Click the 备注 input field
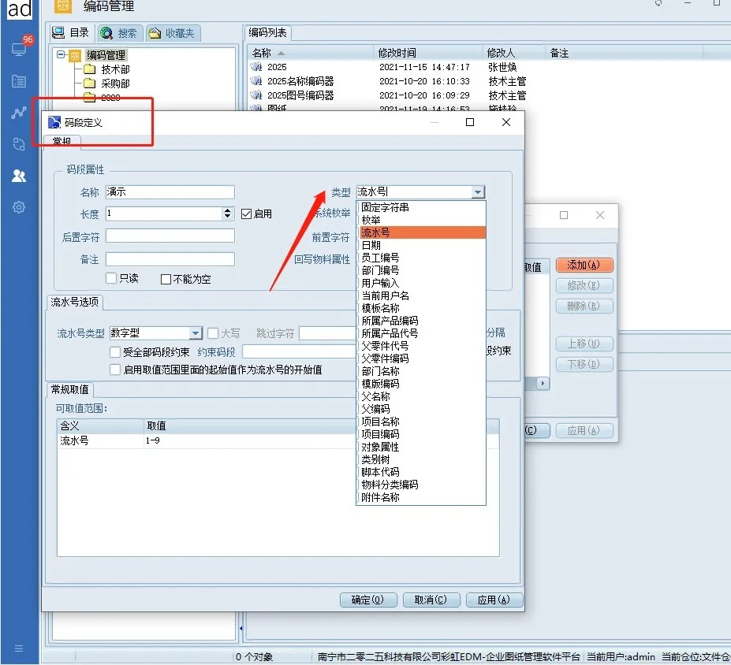This screenshot has height=665, width=731. coord(170,259)
